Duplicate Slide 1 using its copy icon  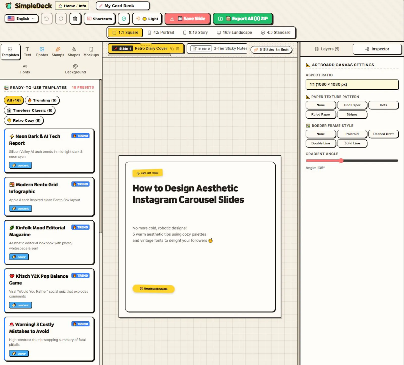[x=172, y=48]
